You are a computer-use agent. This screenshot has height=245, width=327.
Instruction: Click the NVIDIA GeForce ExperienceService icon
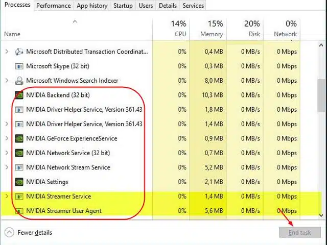[19, 138]
